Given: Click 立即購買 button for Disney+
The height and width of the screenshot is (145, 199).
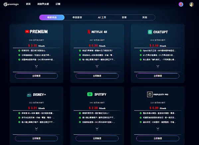Looking at the screenshot, I should pyautogui.click(x=36, y=138).
